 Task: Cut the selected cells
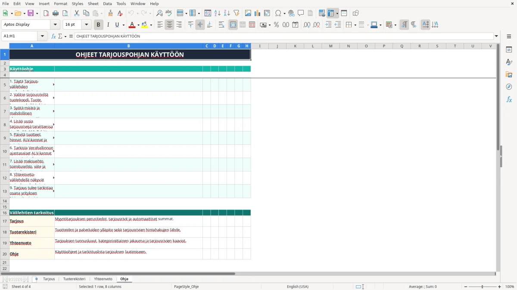pyautogui.click(x=77, y=13)
